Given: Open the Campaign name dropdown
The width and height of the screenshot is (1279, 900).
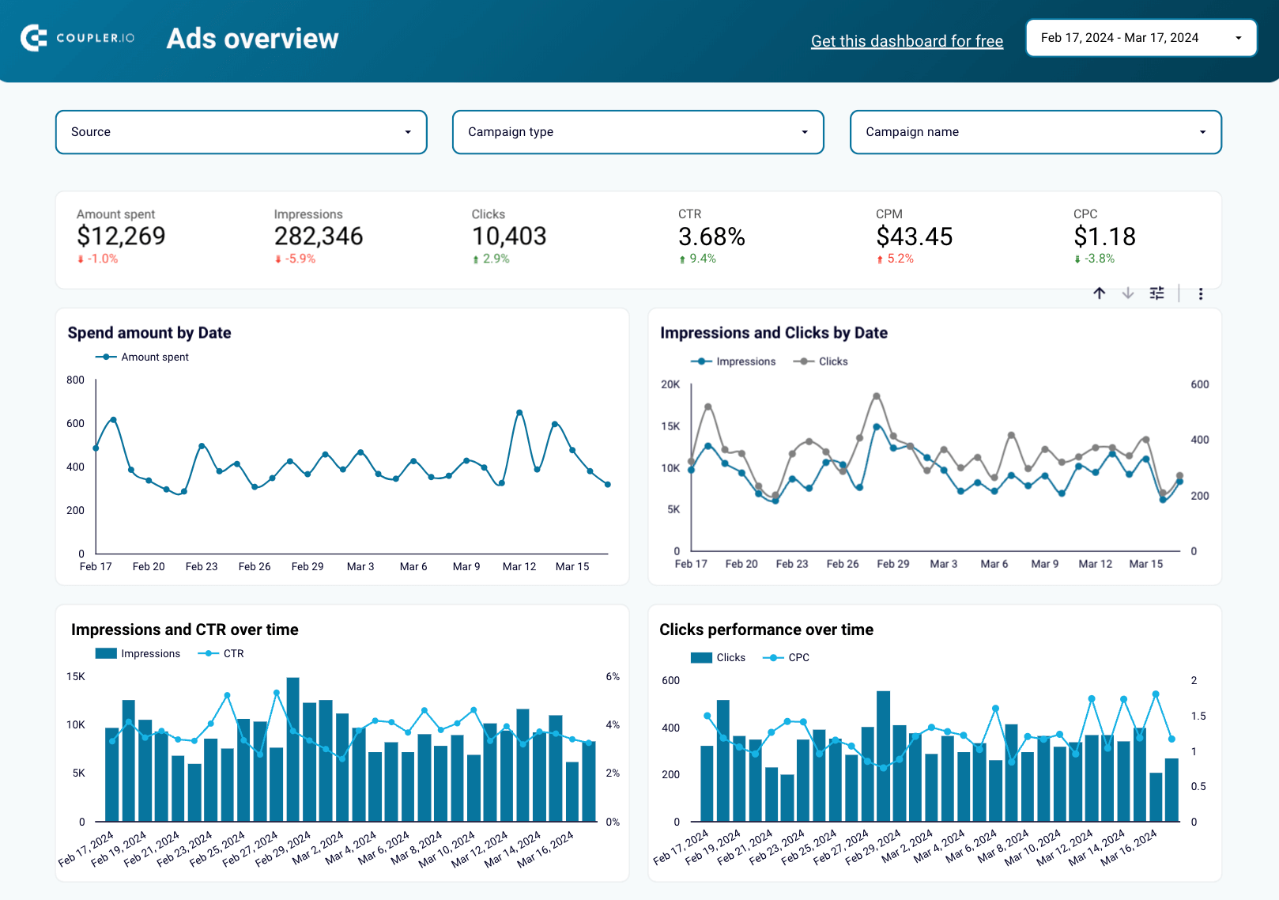Looking at the screenshot, I should pyautogui.click(x=1034, y=132).
